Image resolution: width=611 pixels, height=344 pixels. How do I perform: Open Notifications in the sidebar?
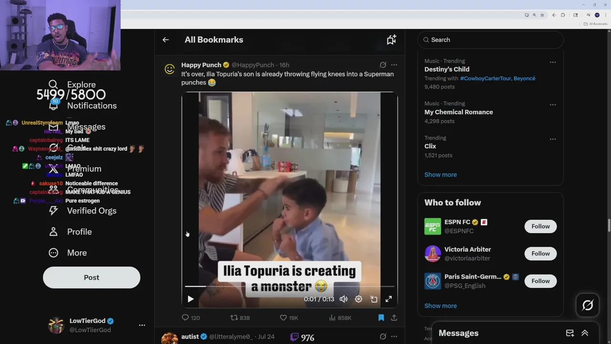click(83, 106)
